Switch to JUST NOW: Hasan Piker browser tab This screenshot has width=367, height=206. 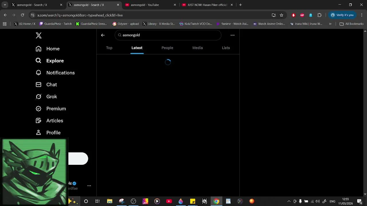207,5
